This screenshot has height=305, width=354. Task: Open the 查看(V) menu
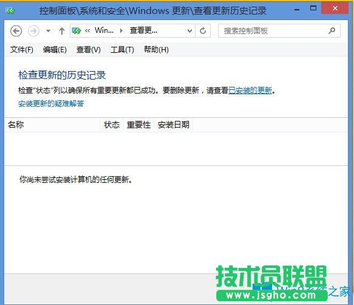(88, 49)
